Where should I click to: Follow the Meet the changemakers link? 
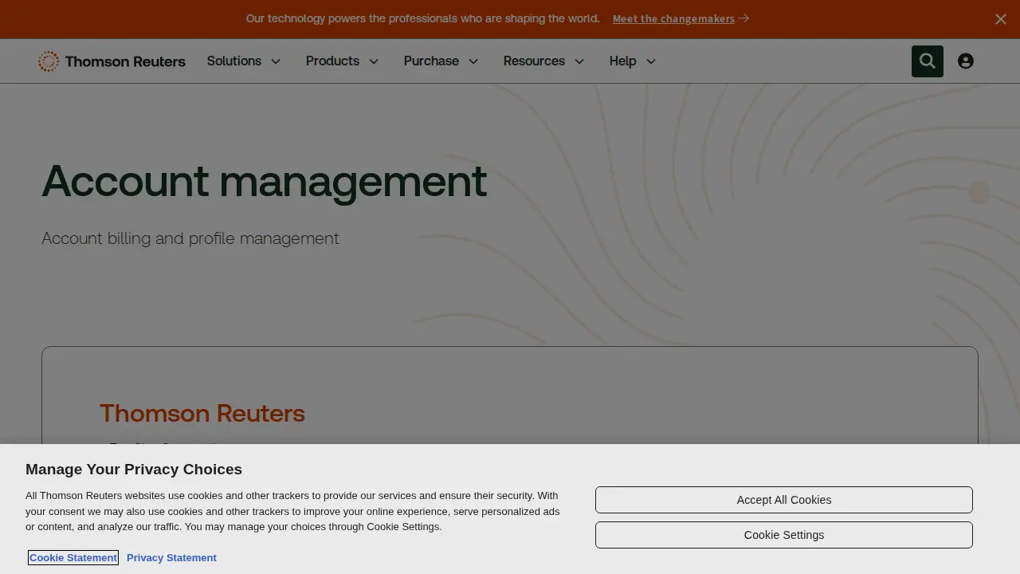click(673, 18)
